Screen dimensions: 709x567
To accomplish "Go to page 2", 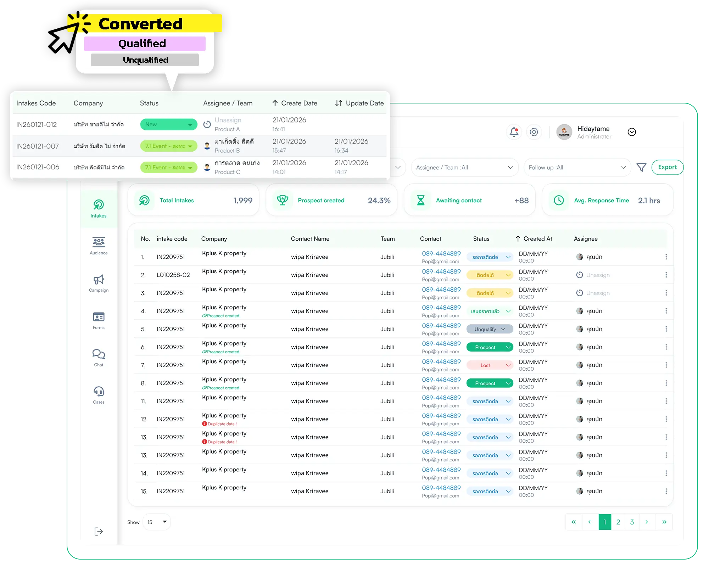I will coord(618,522).
